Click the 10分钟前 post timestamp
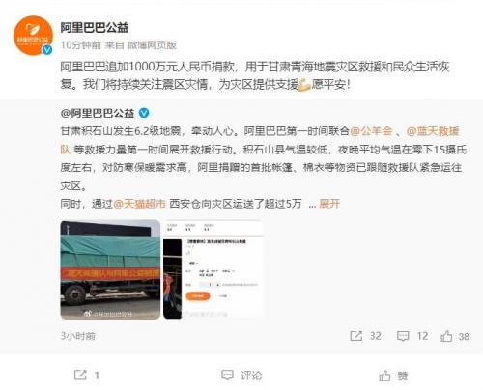This screenshot has width=483, height=390. pos(81,45)
